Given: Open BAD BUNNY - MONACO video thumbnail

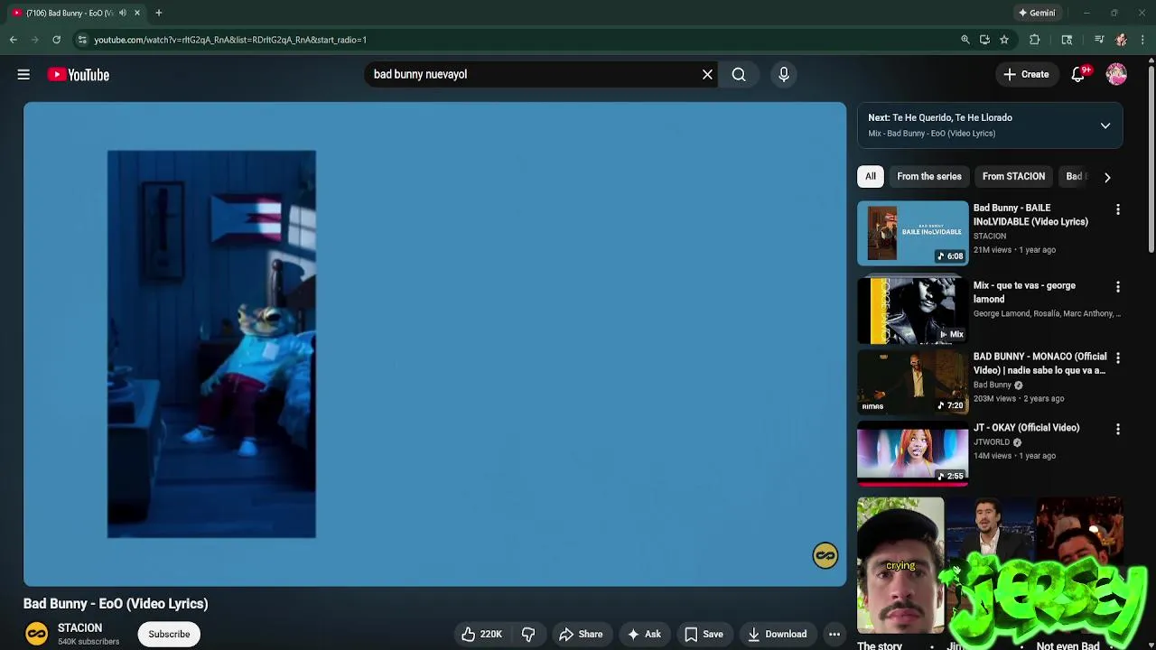Looking at the screenshot, I should [912, 382].
